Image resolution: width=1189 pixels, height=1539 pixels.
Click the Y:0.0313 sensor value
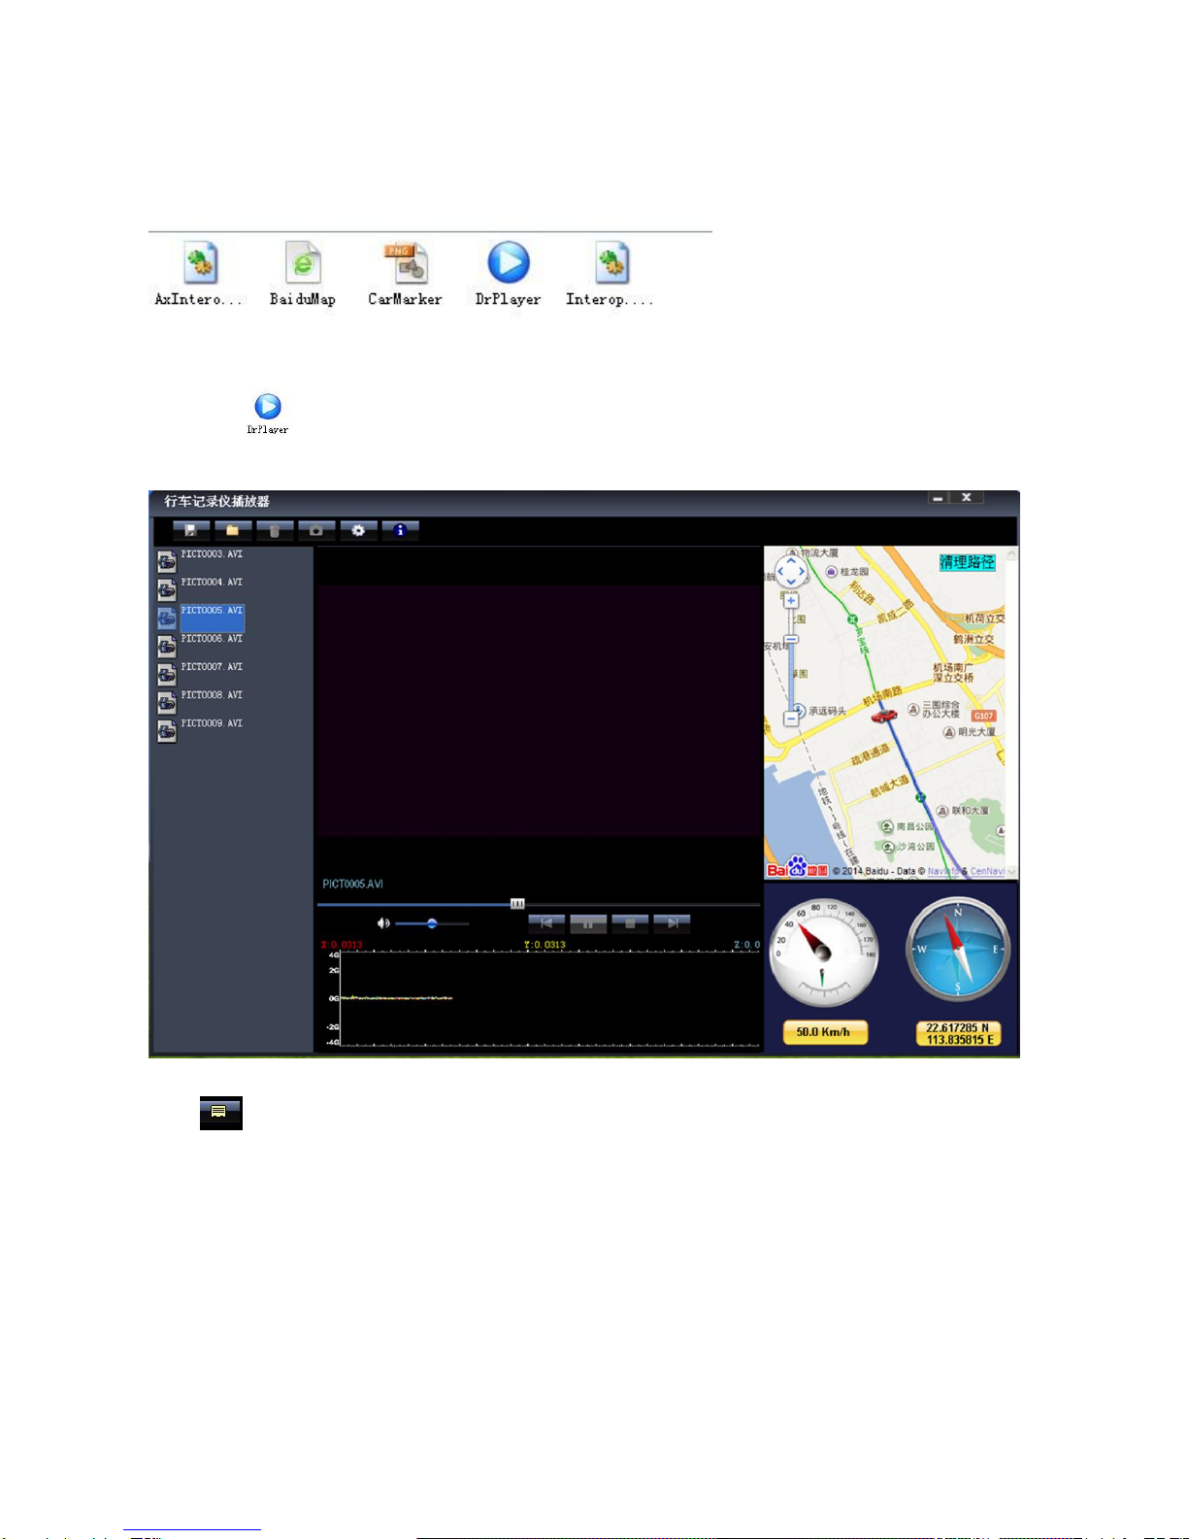pyautogui.click(x=545, y=945)
